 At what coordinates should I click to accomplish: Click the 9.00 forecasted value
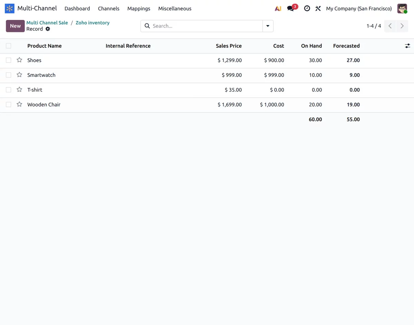click(x=354, y=75)
